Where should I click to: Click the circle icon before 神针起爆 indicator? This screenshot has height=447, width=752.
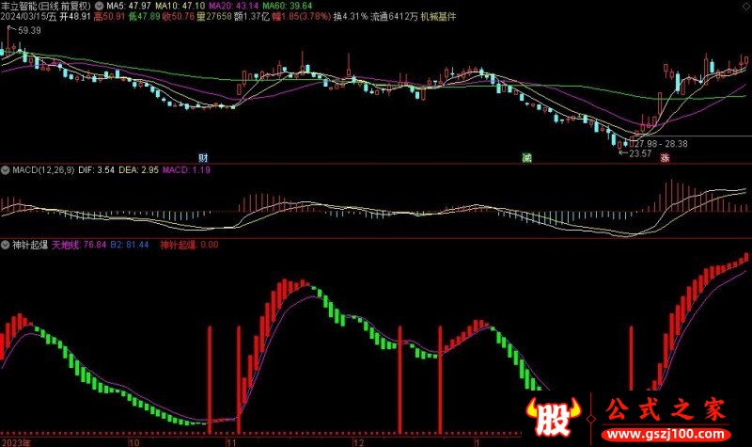point(5,244)
